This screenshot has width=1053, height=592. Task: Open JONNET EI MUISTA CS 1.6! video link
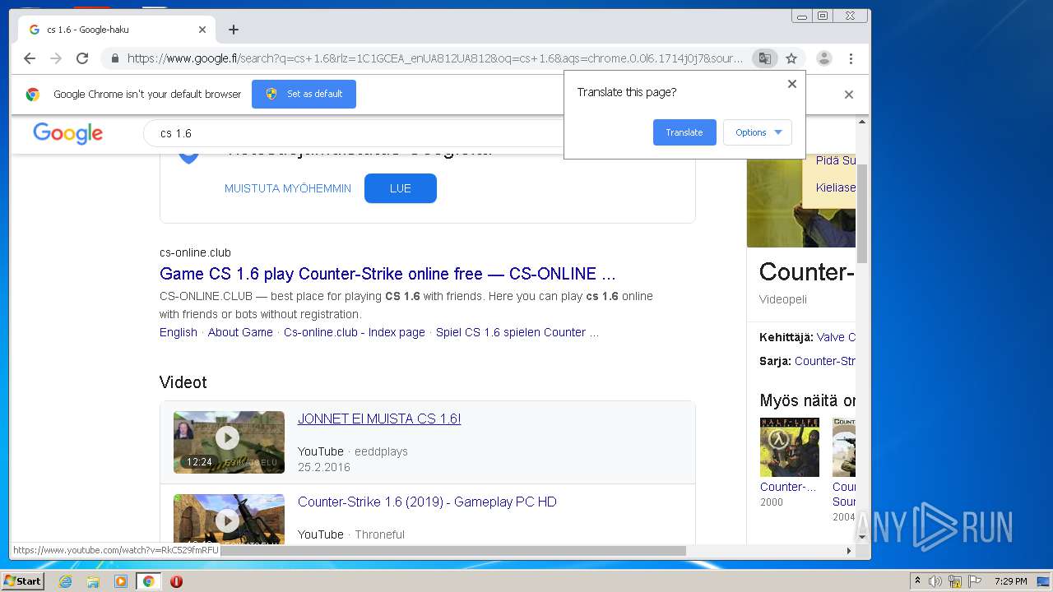(379, 419)
